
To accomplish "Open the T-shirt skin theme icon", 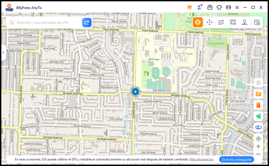I will coord(219,7).
